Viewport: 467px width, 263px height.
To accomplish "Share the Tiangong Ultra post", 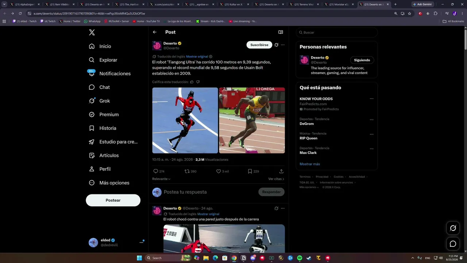I will pos(281,171).
